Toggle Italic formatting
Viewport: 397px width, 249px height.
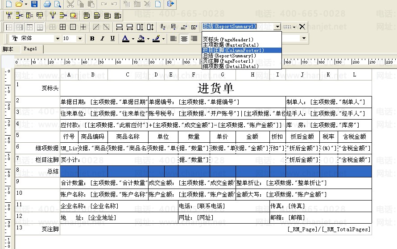coord(103,39)
